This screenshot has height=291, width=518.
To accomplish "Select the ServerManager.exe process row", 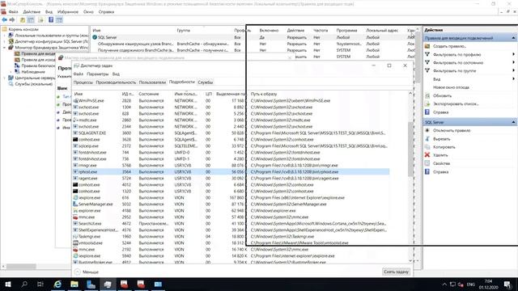I will (231, 205).
